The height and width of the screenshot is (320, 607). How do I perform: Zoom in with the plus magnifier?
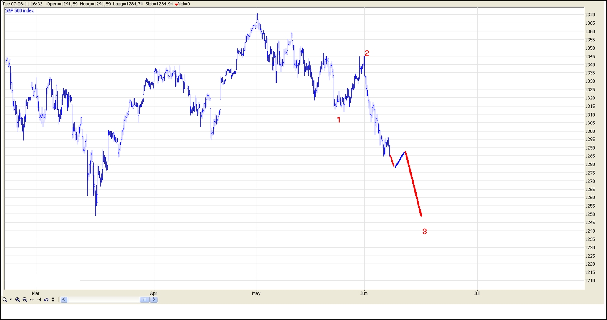pos(18,300)
